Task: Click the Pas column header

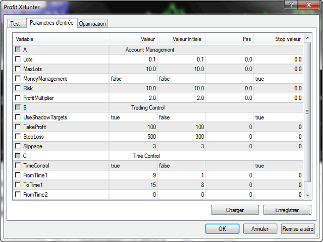Action: 230,39
